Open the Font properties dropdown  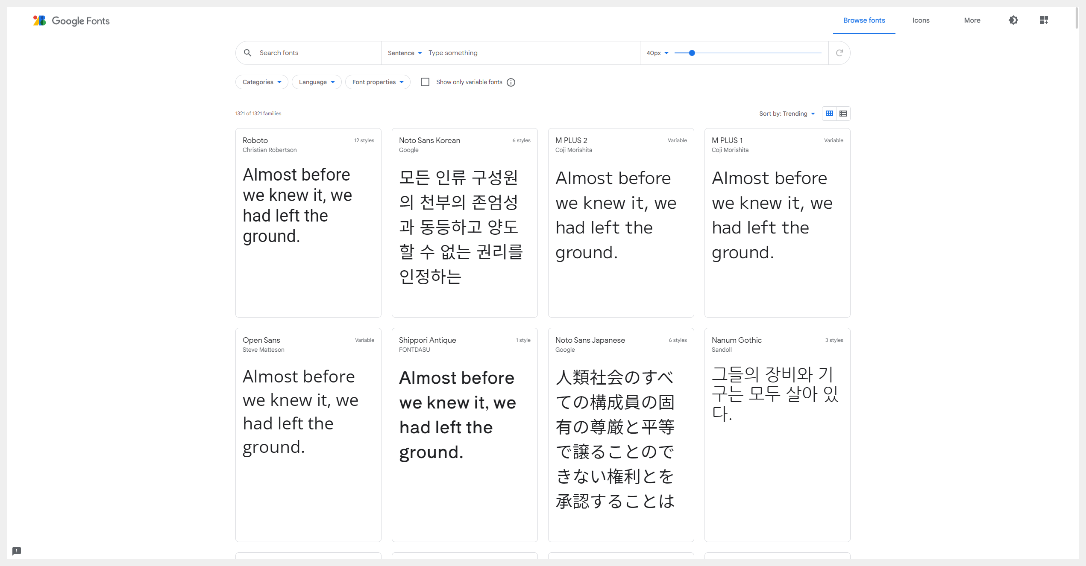378,82
